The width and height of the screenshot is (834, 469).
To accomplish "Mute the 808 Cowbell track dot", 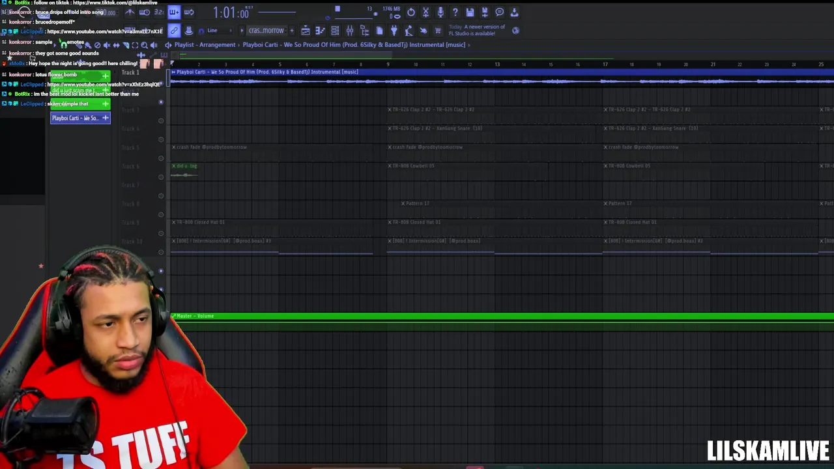I will tap(161, 177).
